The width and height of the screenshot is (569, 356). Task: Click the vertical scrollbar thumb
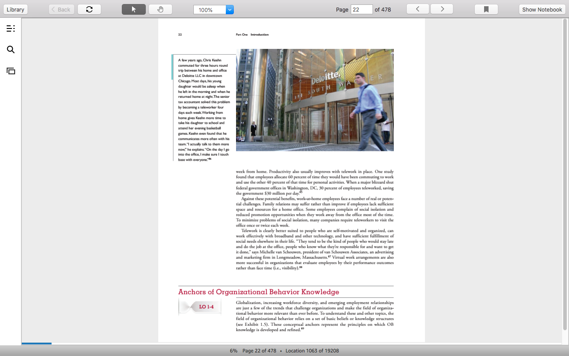click(x=565, y=174)
